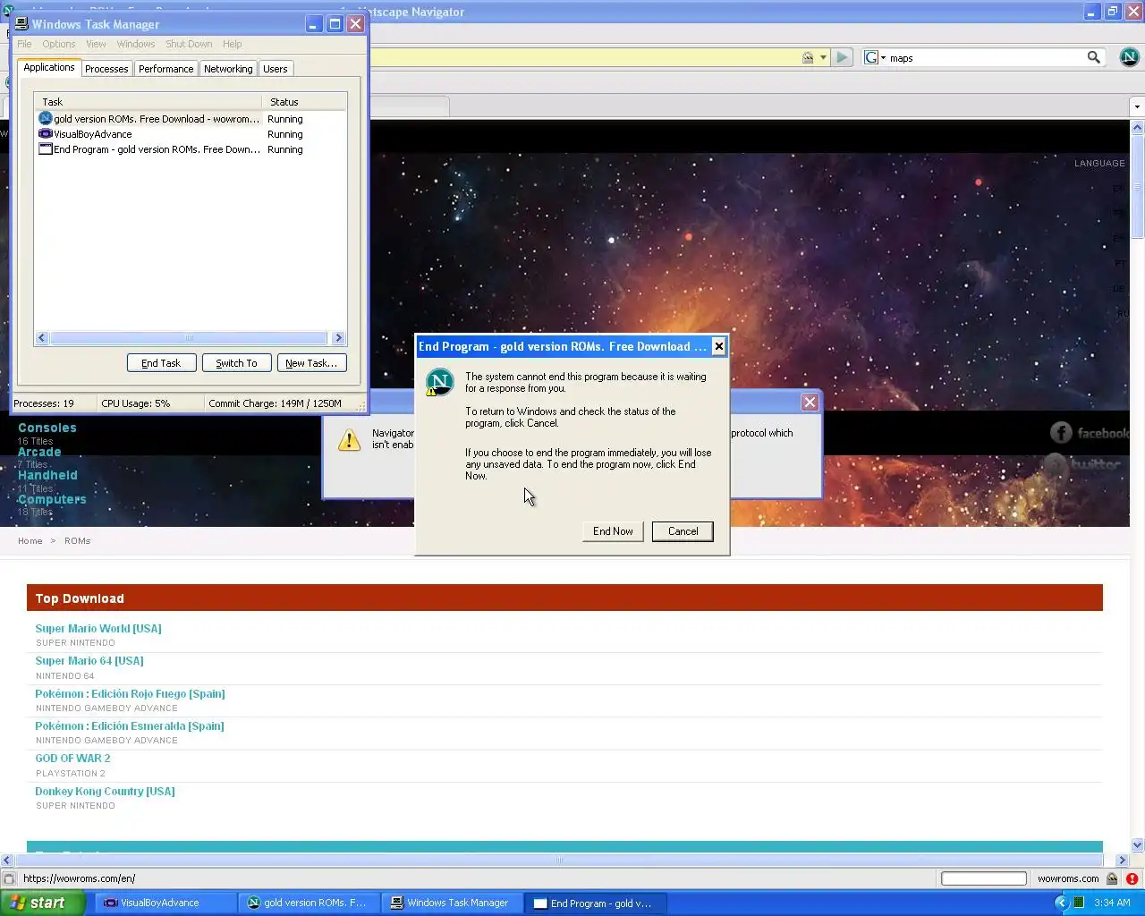Select the VisualBoyAdvance task row
The height and width of the screenshot is (916, 1145).
click(191, 134)
